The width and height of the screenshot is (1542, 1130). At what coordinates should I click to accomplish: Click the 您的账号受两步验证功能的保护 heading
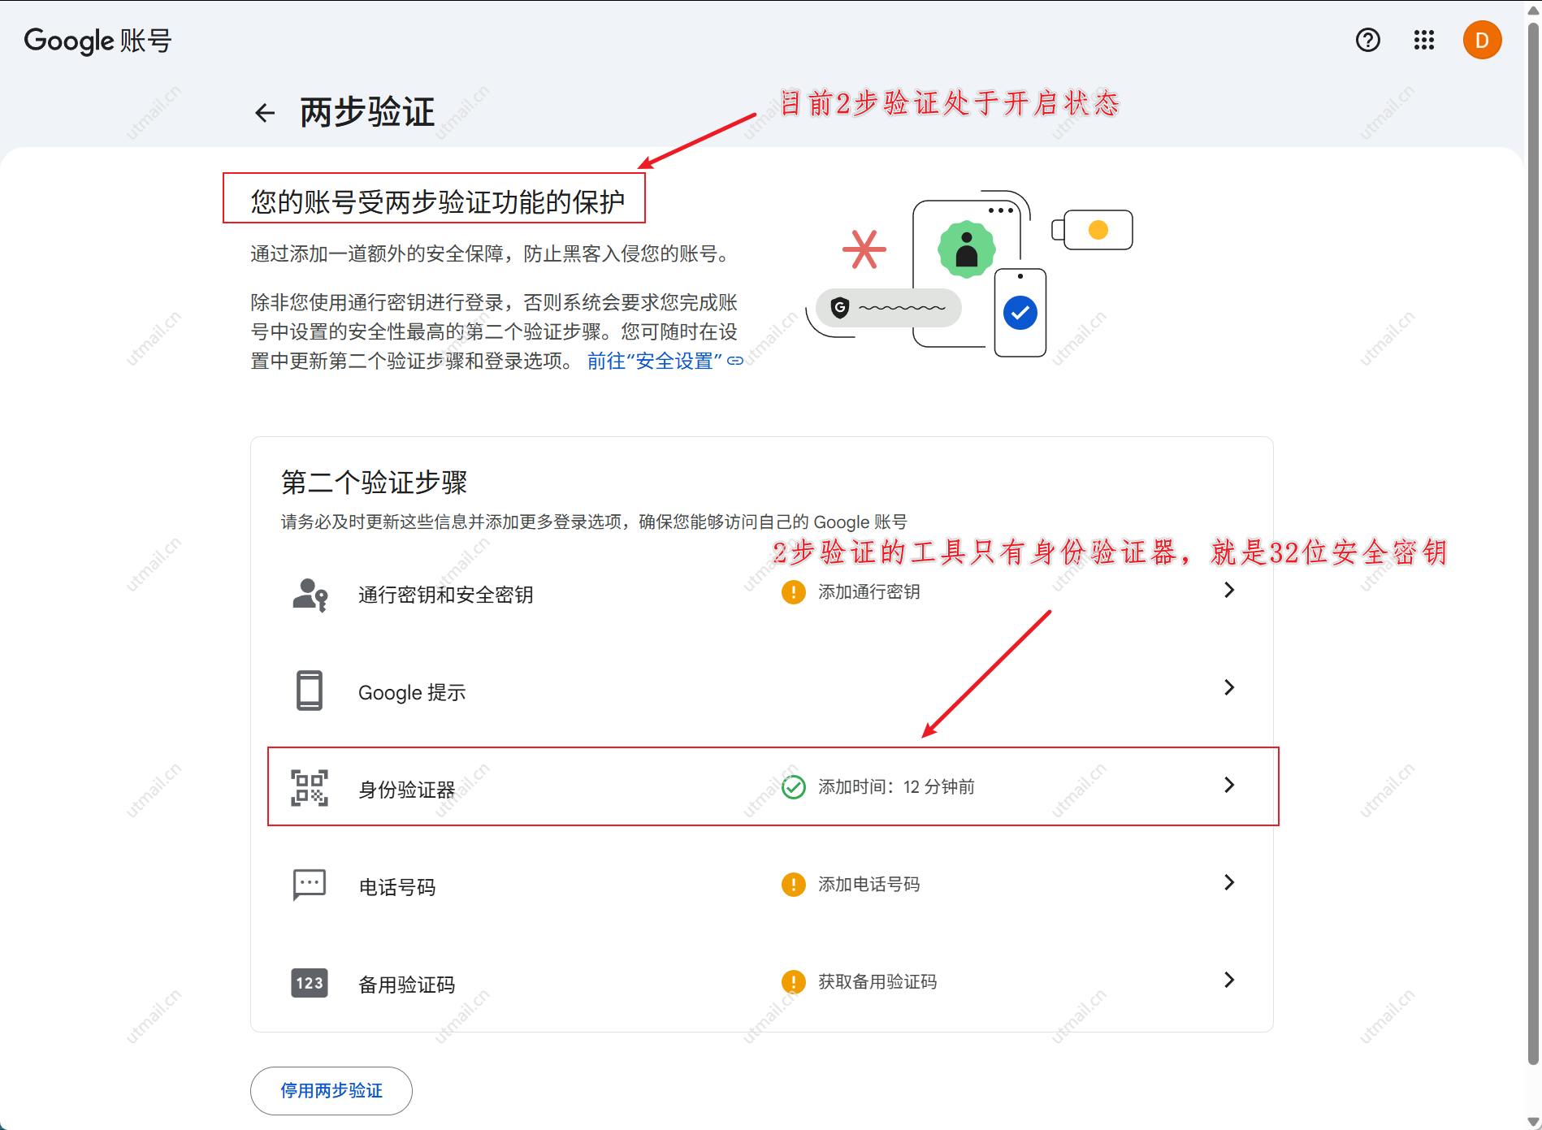437,201
